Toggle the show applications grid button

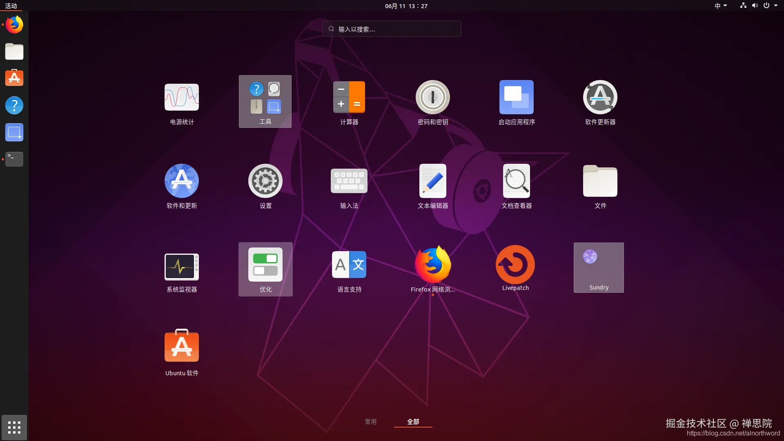[14, 427]
